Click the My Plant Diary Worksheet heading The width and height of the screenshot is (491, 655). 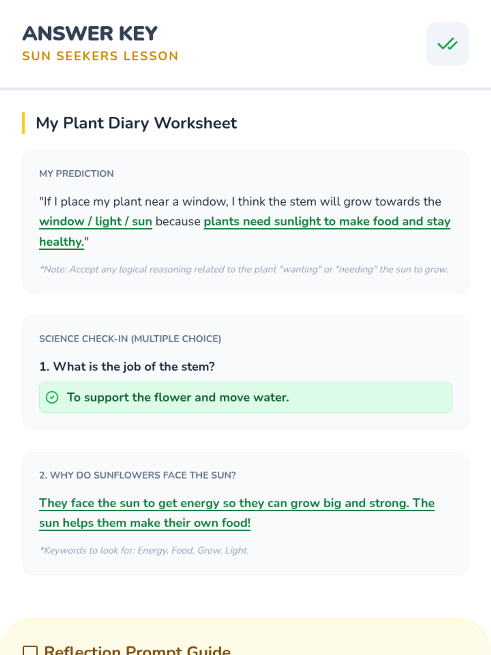[x=136, y=123]
